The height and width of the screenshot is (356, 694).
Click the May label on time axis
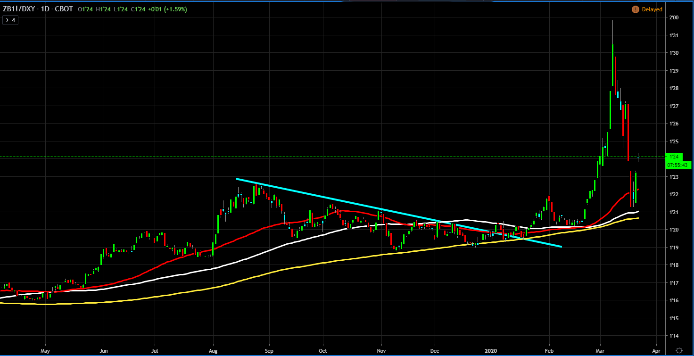[45, 351]
